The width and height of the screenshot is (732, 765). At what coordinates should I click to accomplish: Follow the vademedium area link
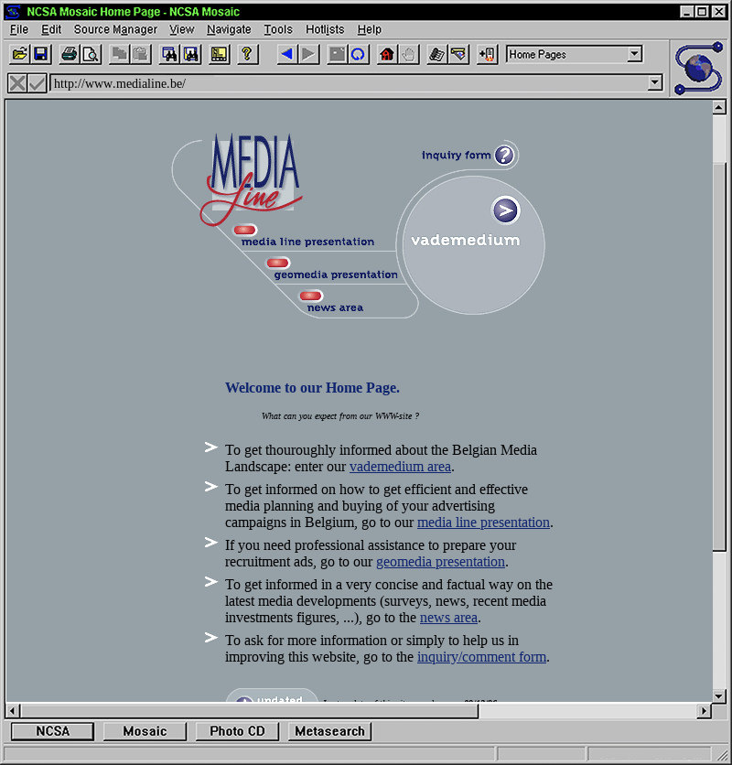(x=400, y=467)
